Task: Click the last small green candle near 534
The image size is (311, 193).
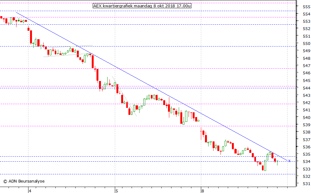Action: tap(277, 163)
